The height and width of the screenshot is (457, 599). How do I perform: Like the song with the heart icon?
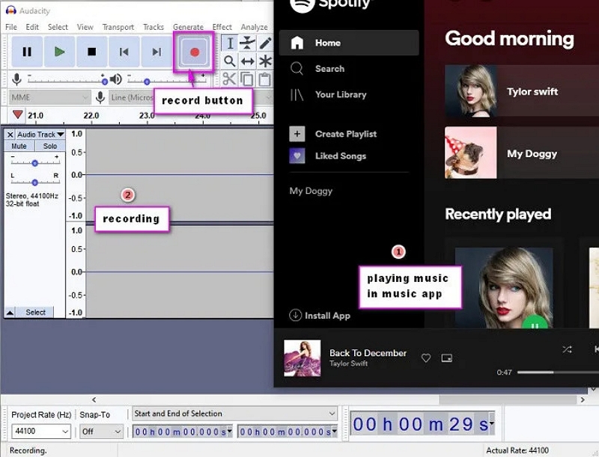pyautogui.click(x=426, y=358)
